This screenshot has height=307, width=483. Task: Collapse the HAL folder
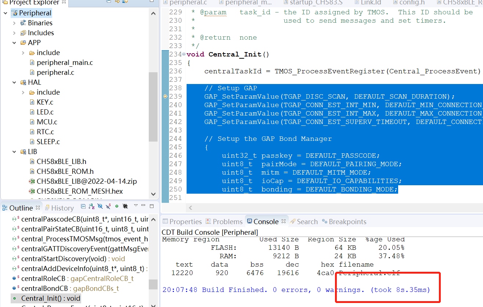point(14,83)
